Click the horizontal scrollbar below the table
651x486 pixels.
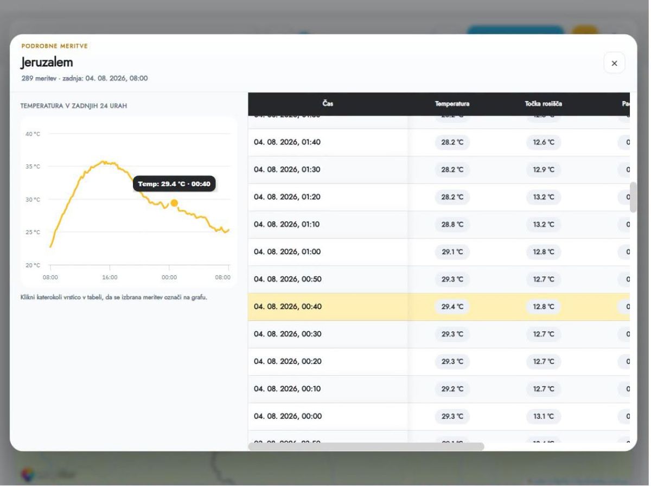[x=366, y=446]
